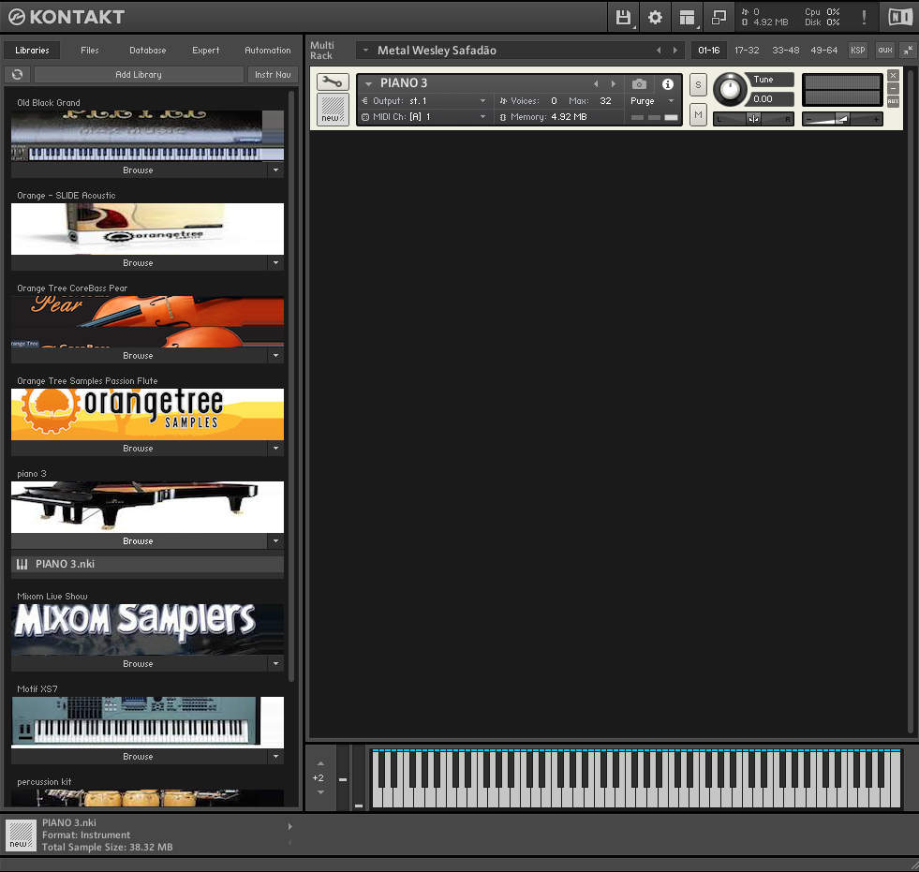
Task: Open the Purge dropdown menu
Action: pos(672,101)
